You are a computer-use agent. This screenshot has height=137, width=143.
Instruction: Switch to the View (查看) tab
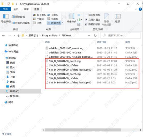pyautogui.click(x=36, y=9)
